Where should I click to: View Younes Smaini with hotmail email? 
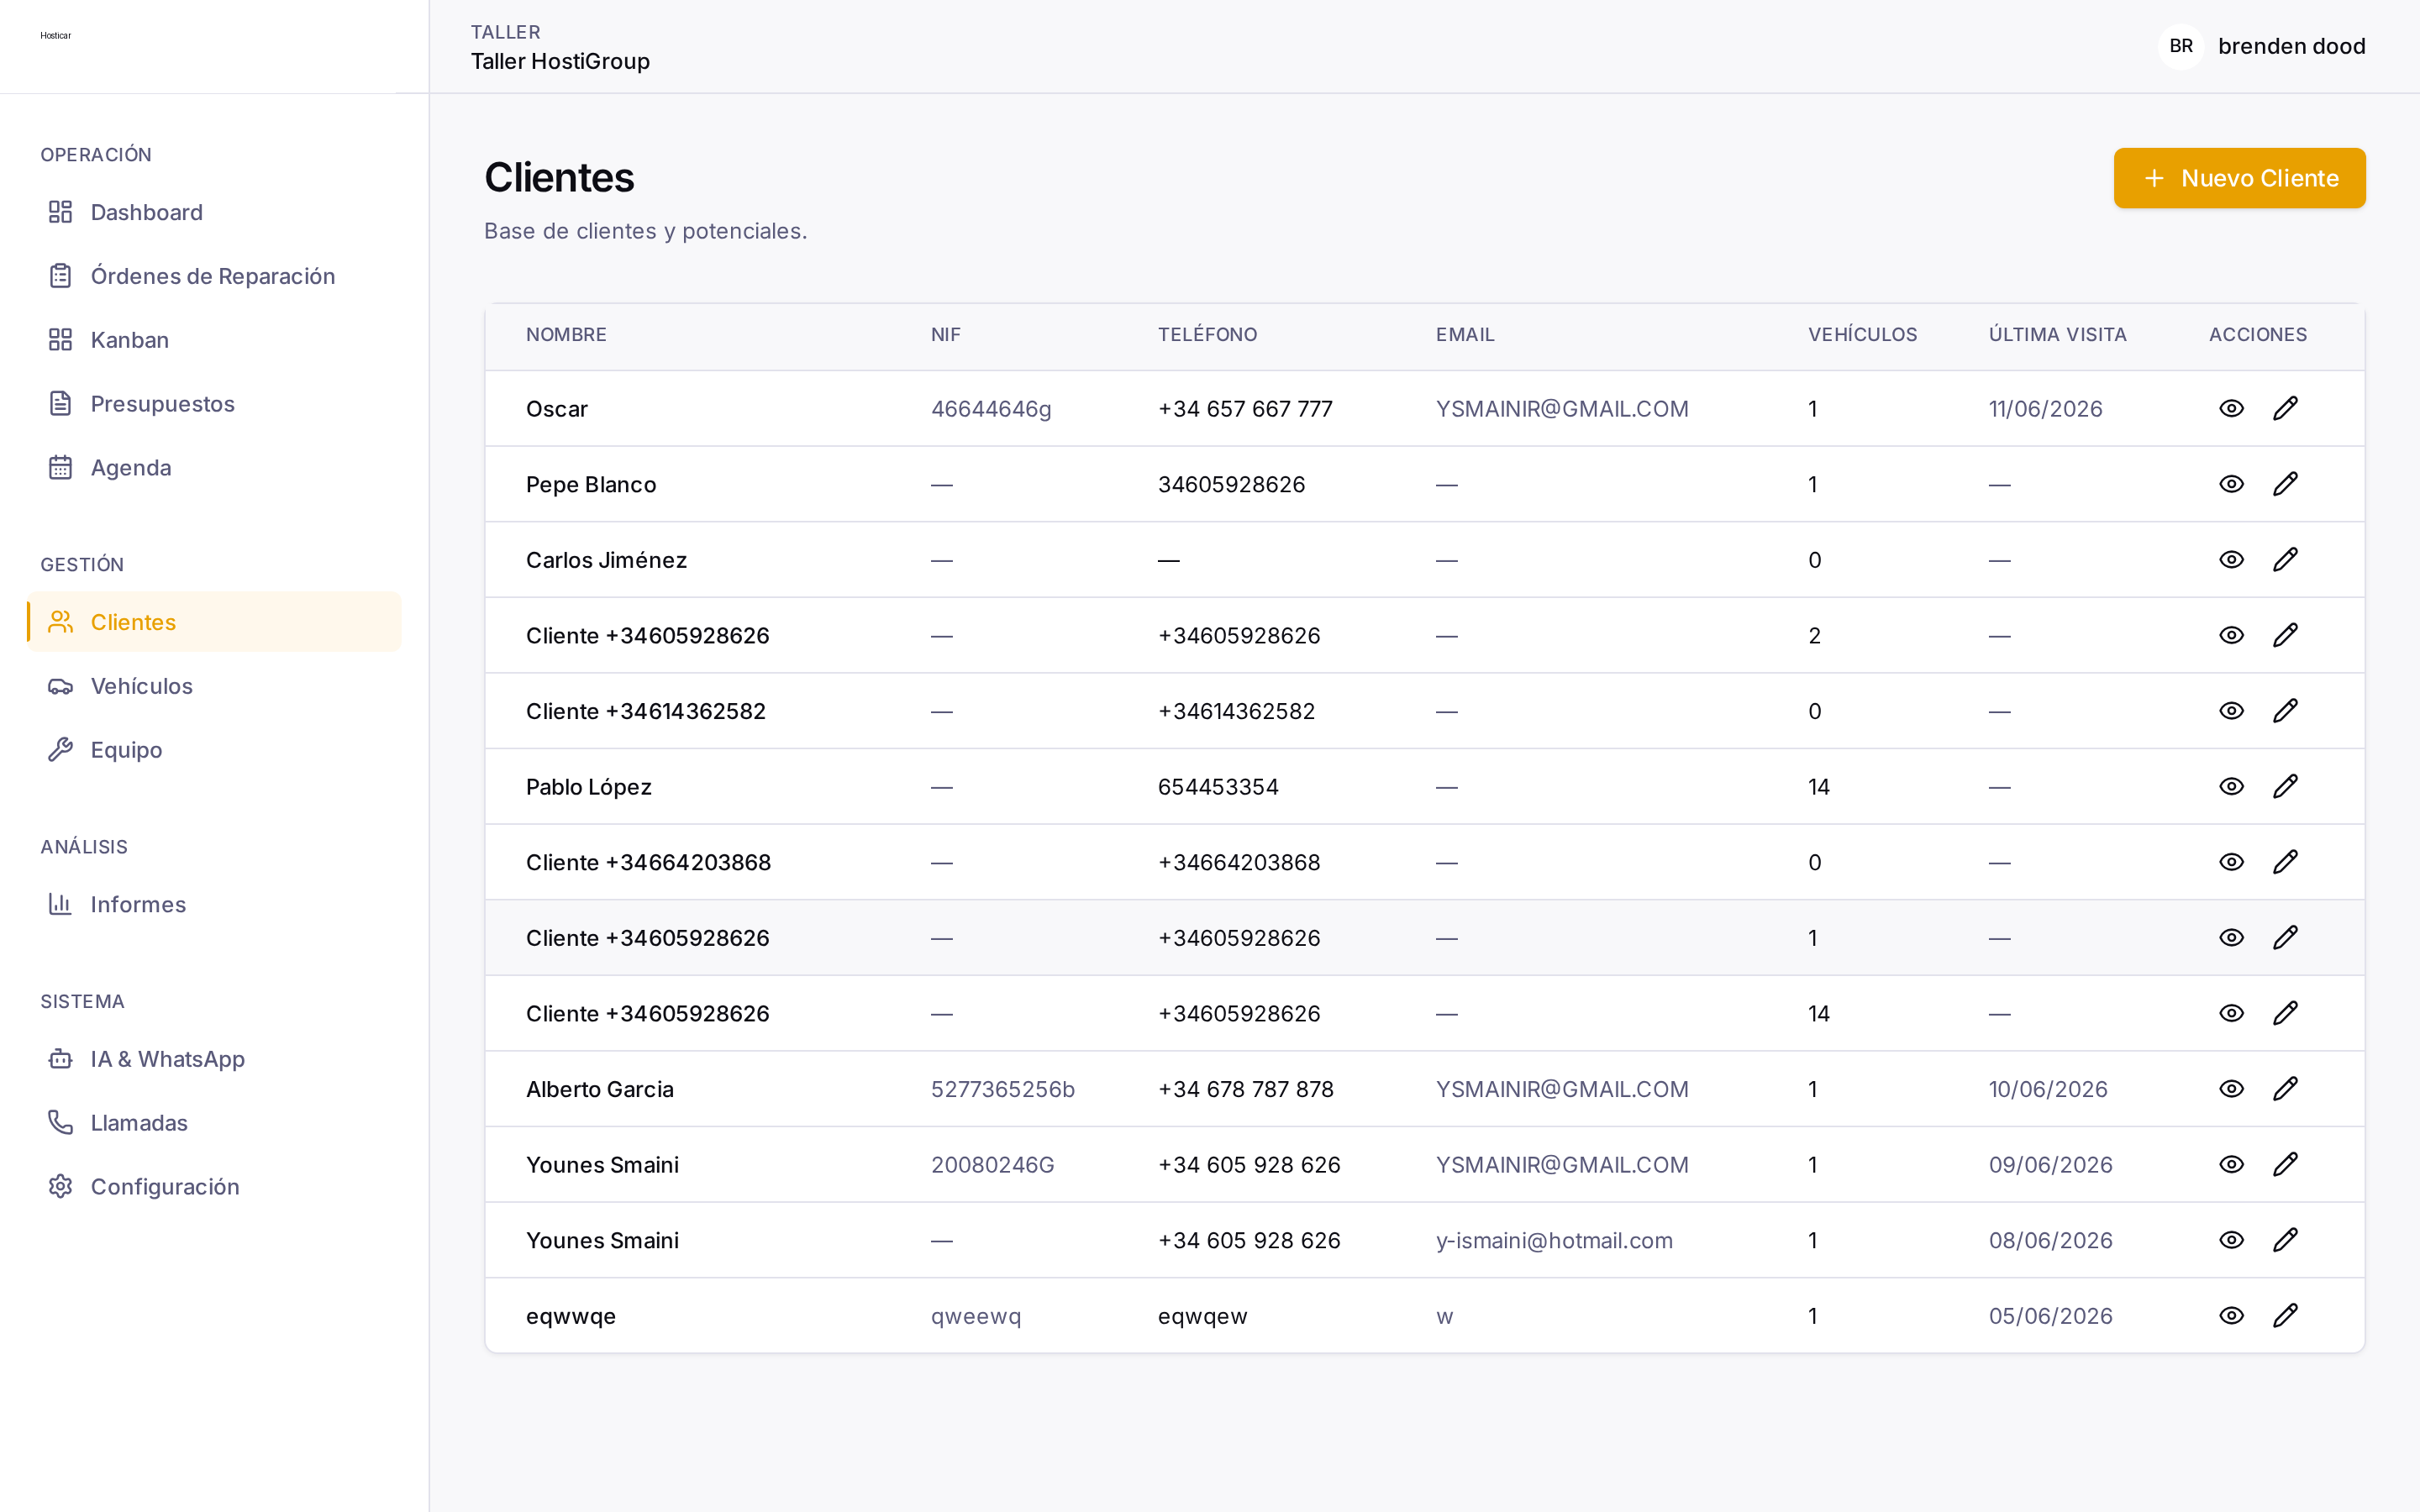coord(2231,1240)
